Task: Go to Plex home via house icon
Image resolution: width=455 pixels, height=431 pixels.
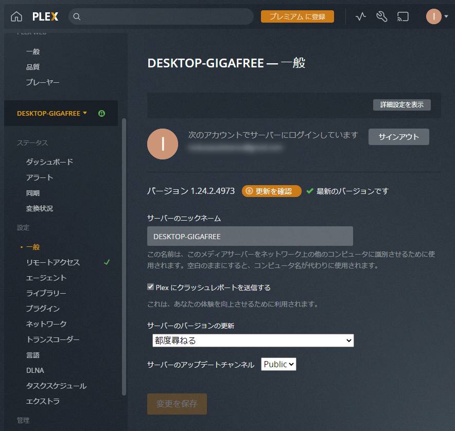Action: [16, 16]
